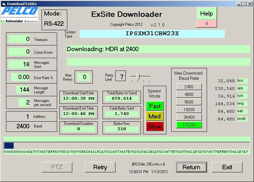Click the Message Length value 144
The height and width of the screenshot is (182, 254).
23,90
